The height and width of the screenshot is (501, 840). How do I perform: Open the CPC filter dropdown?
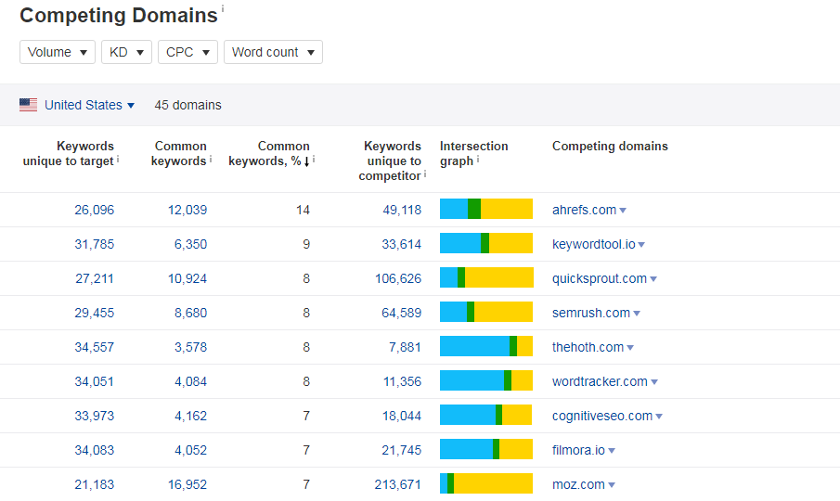pos(187,52)
